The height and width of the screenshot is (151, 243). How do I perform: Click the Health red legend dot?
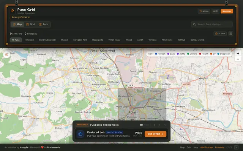coord(200,54)
